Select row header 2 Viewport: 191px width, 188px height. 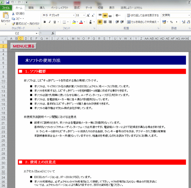pos(4,46)
